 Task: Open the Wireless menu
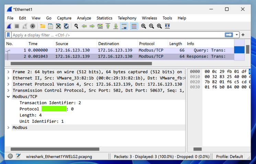[149, 18]
